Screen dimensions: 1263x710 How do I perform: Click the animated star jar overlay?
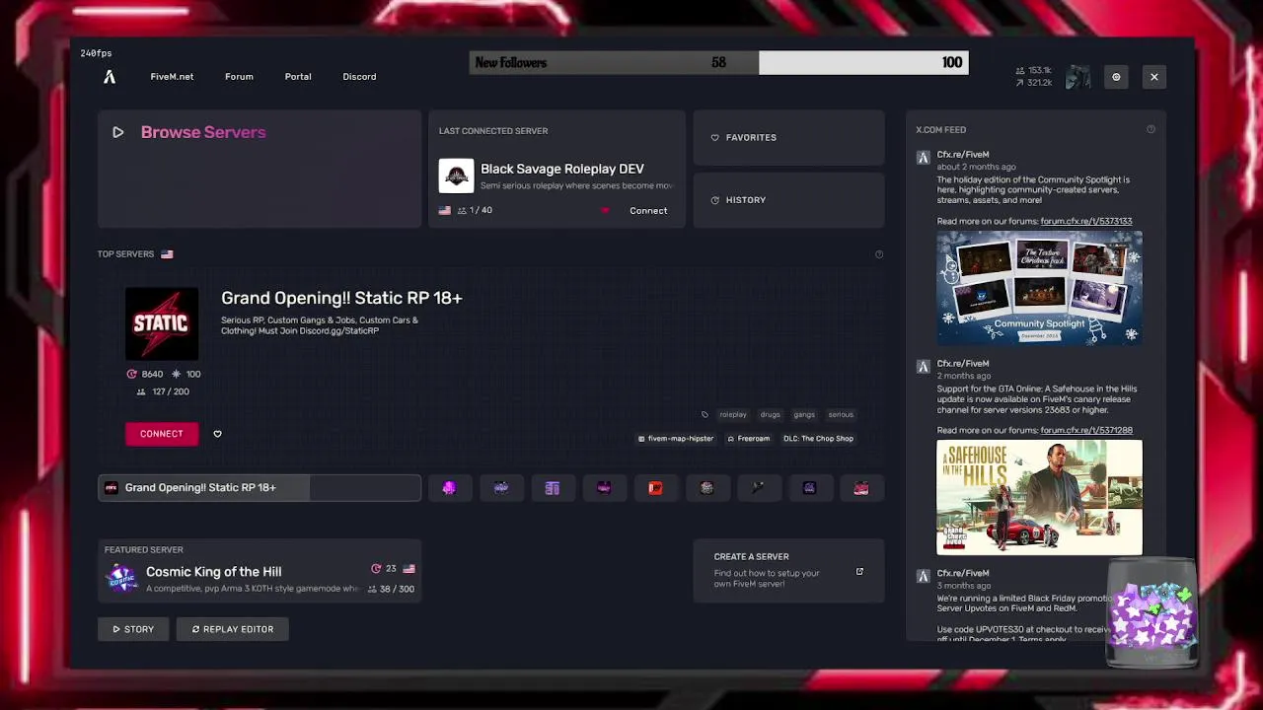1152,614
